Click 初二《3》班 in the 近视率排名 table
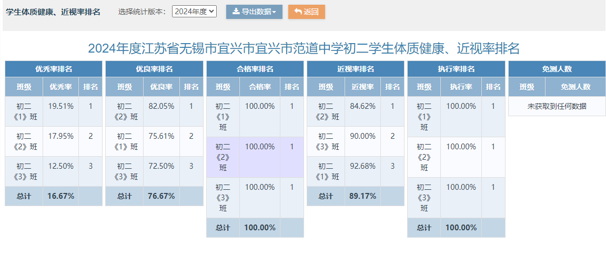Screen dimensions: 606x255 click(x=326, y=141)
